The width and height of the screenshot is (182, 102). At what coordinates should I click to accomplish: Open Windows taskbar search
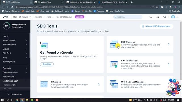7,100
